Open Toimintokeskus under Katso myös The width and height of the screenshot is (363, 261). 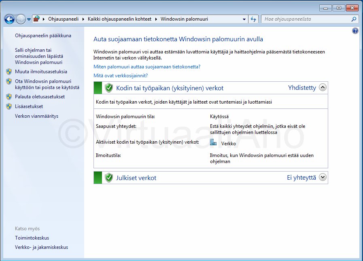32,238
